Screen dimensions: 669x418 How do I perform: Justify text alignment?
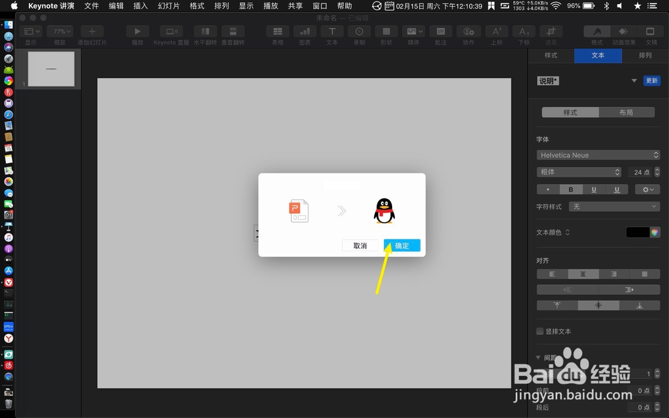[x=645, y=274]
